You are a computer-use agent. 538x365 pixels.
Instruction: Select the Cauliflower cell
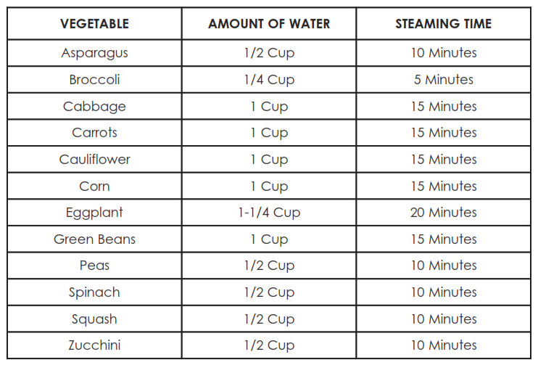(95, 160)
